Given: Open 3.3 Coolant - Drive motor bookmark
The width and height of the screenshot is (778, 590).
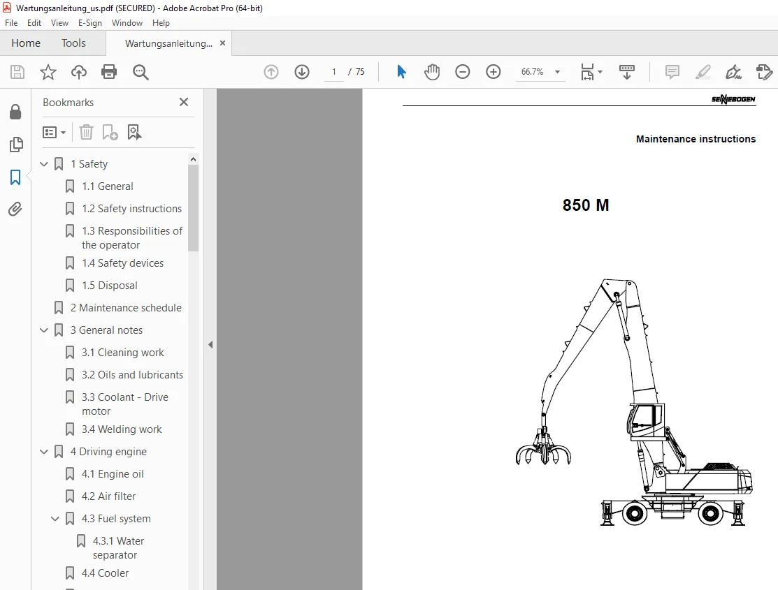Looking at the screenshot, I should pos(124,404).
